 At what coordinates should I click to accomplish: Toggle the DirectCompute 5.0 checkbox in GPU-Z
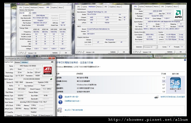[x=39, y=115]
